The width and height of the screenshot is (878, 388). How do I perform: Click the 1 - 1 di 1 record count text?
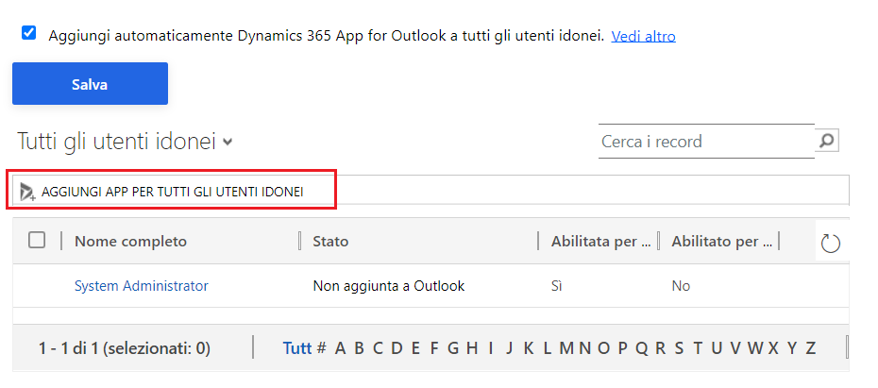[125, 348]
